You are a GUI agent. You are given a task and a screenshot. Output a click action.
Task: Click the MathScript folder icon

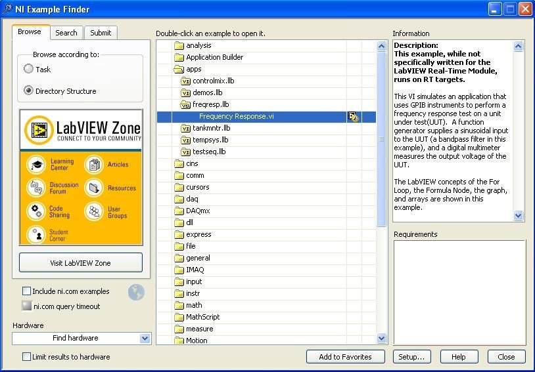(x=179, y=317)
